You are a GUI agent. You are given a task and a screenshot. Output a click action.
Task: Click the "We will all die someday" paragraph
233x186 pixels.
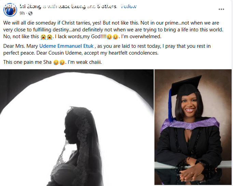click(x=113, y=30)
